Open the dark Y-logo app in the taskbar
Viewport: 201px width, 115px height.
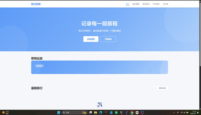(x=106, y=112)
